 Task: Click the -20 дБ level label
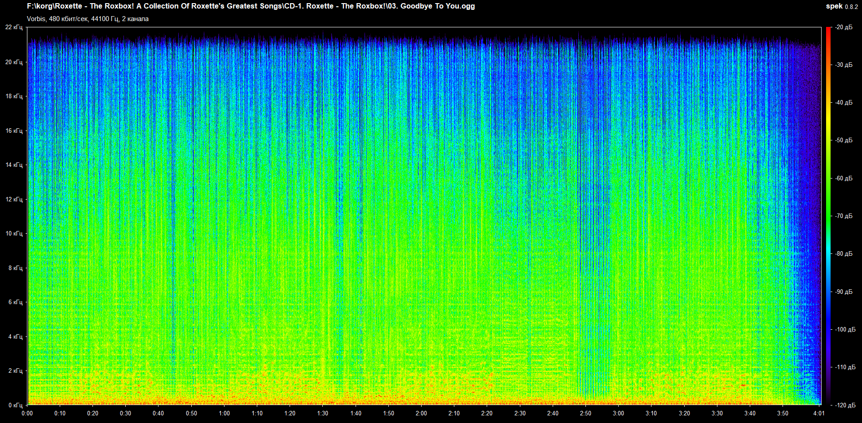[x=844, y=27]
